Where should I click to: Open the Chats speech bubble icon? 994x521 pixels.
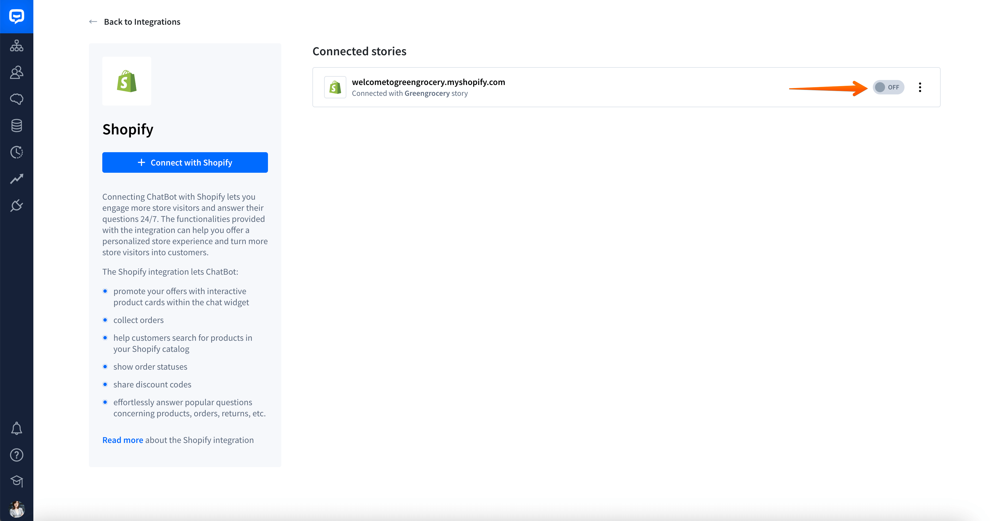(x=17, y=99)
